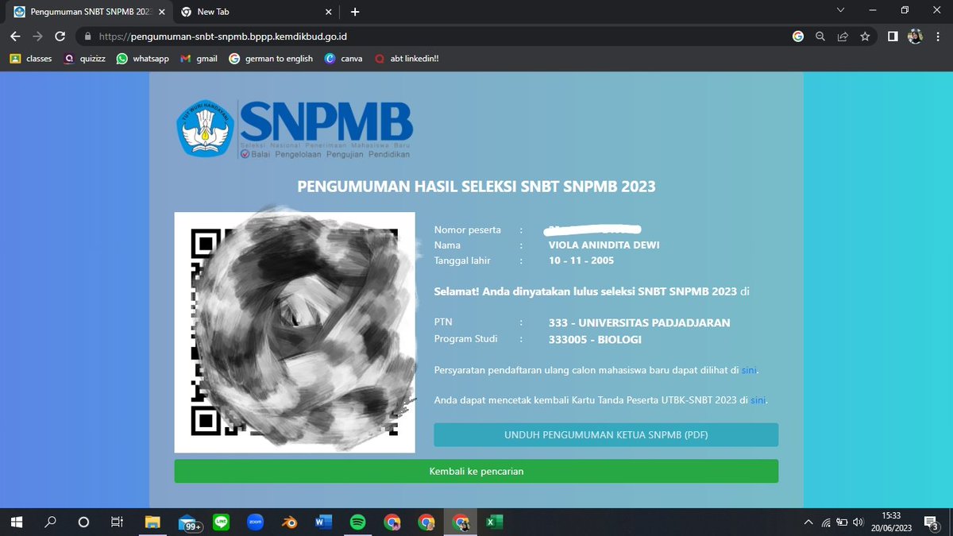Open Zoom from taskbar

pyautogui.click(x=256, y=522)
